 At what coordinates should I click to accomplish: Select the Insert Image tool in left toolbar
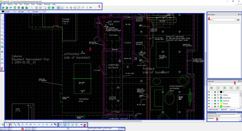click(2, 59)
